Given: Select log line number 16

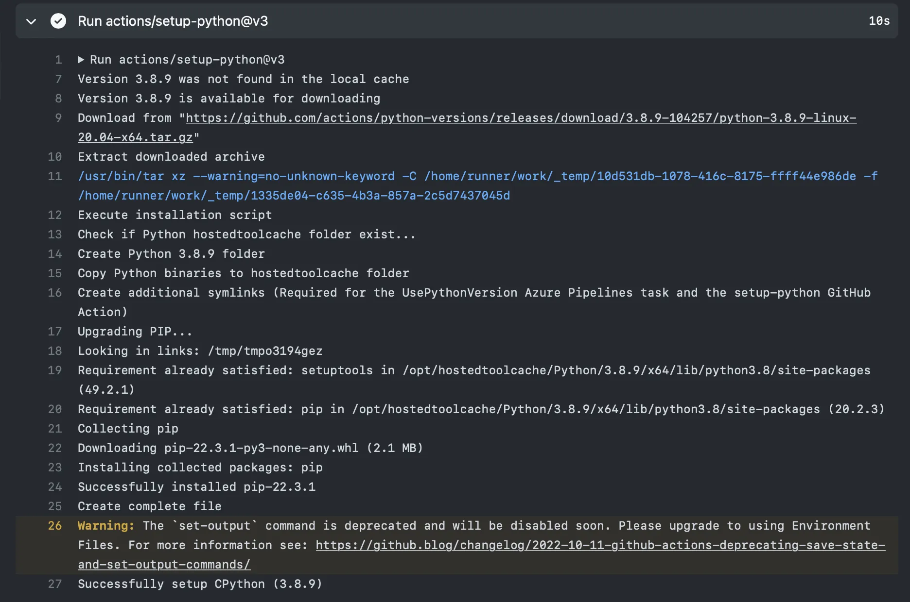Looking at the screenshot, I should pyautogui.click(x=55, y=293).
